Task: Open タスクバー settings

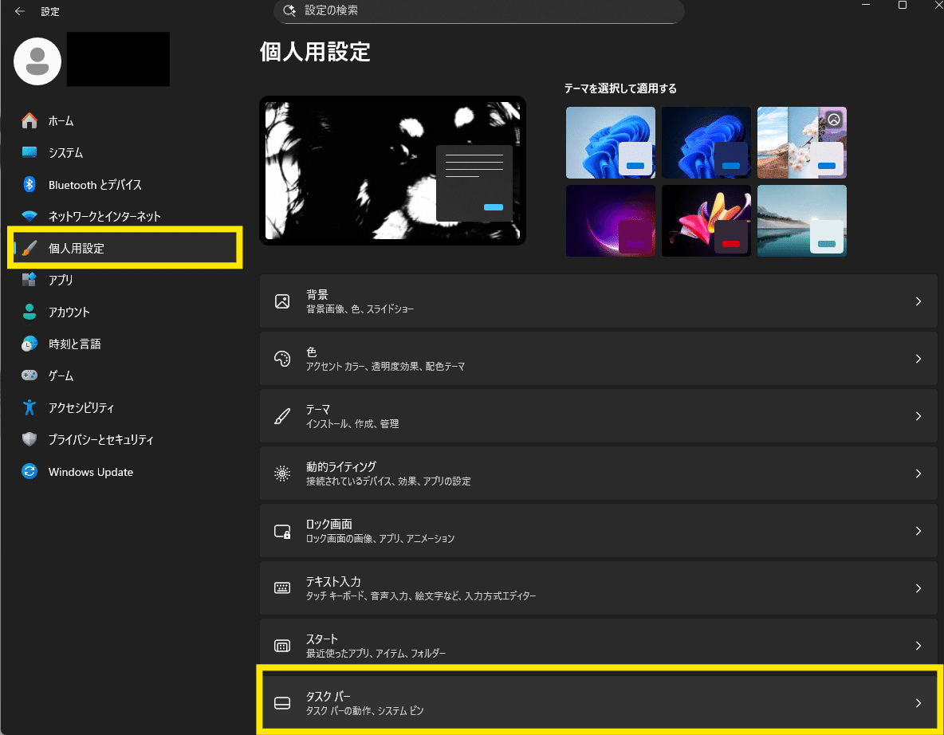Action: click(x=598, y=702)
